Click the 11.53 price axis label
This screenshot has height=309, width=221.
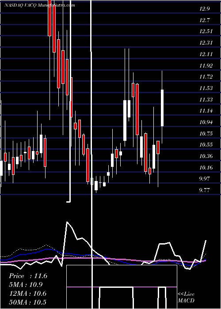point(206,88)
